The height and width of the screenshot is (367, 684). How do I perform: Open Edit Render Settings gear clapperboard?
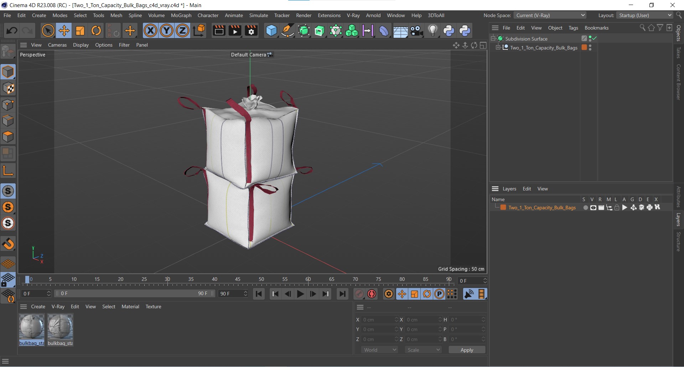(x=251, y=31)
